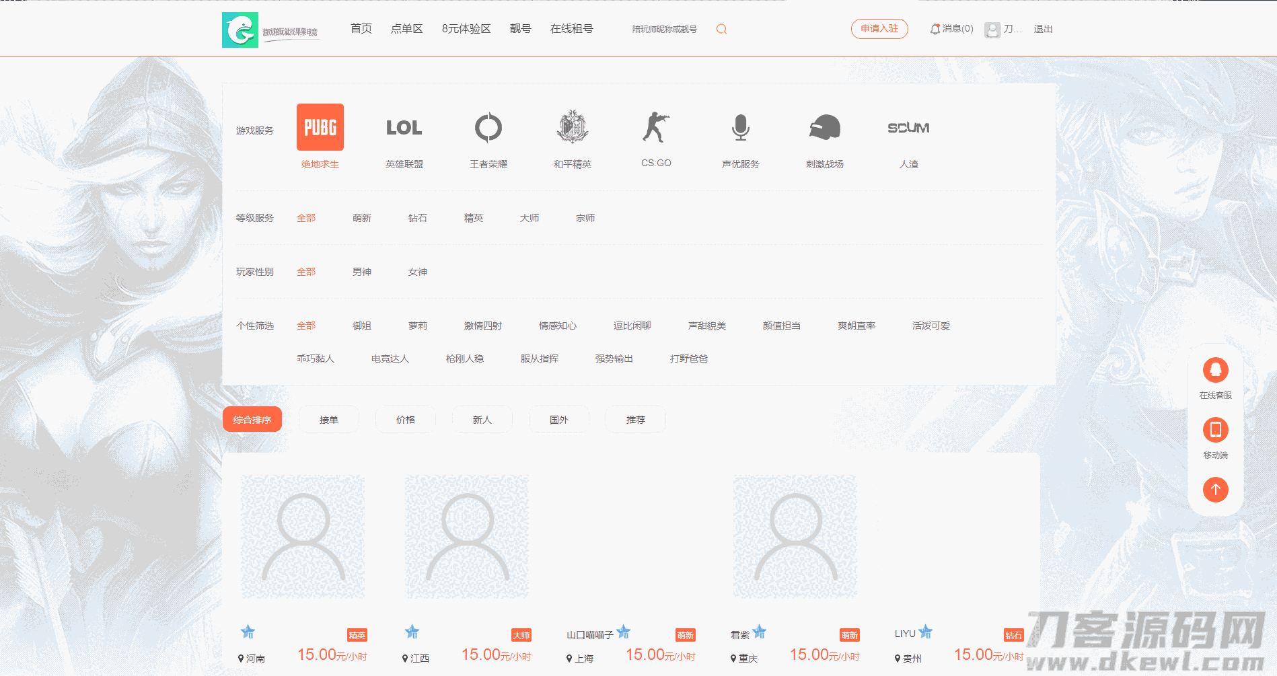Click the location pin next to 上海
1277x676 pixels.
coord(569,659)
